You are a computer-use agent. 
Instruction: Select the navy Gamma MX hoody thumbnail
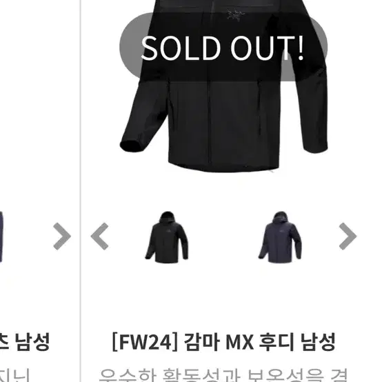[x=280, y=237]
